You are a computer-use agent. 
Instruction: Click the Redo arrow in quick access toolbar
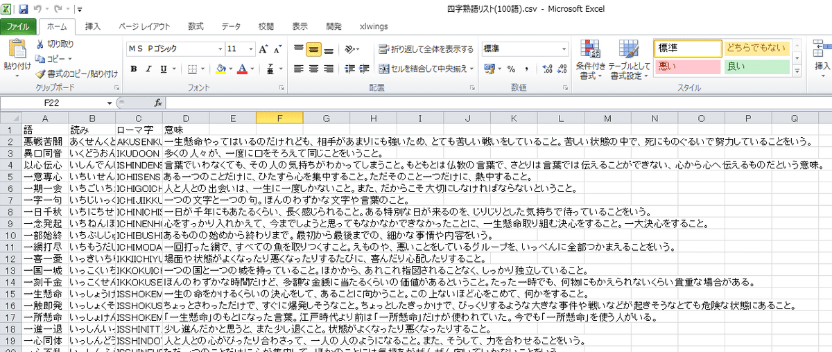pyautogui.click(x=58, y=10)
